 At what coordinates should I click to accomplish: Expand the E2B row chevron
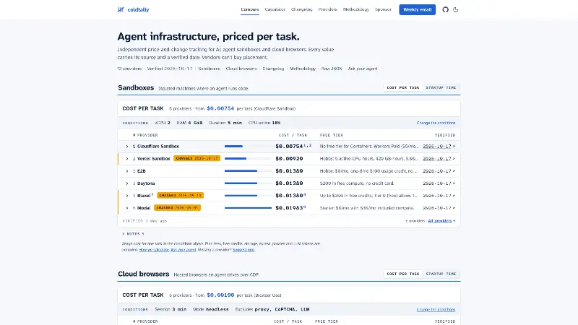[x=127, y=171]
